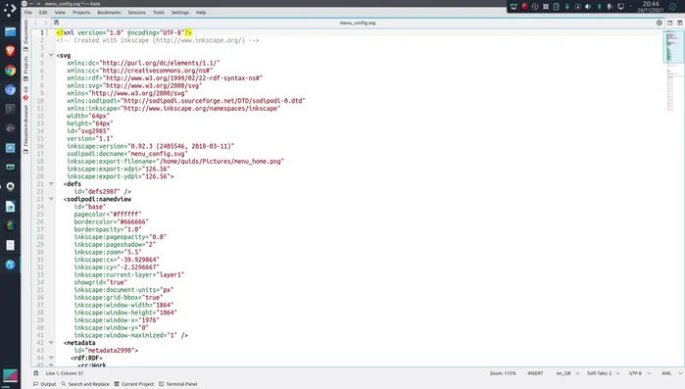Screen dimensions: 685x389
Task: Open the terminal from the dock
Action: [10, 109]
